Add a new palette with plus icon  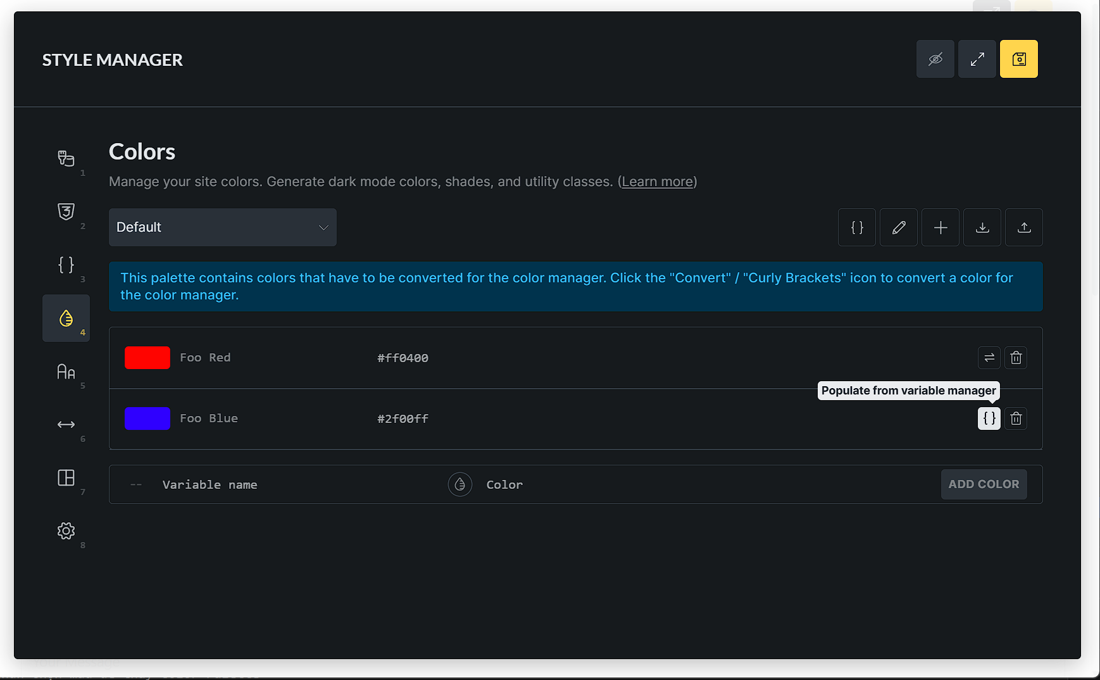tap(940, 227)
